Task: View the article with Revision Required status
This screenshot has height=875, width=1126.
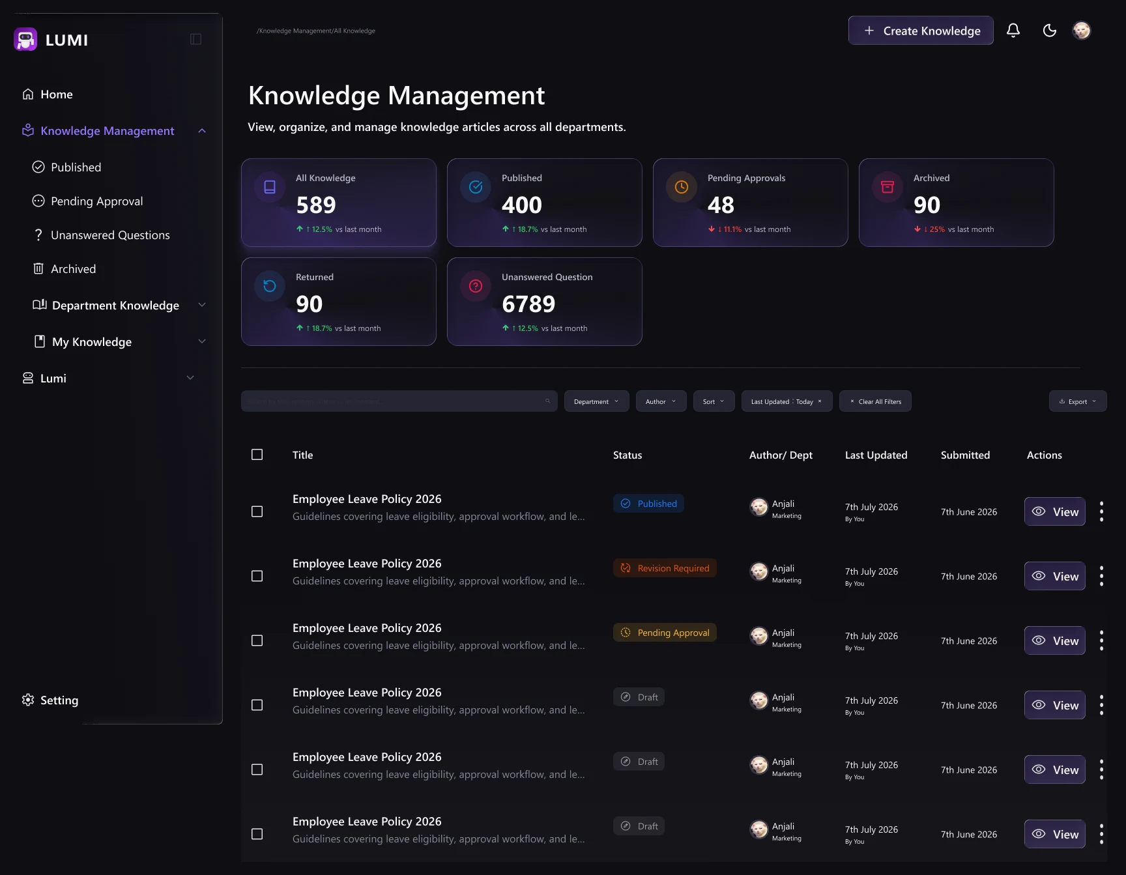Action: pyautogui.click(x=1055, y=576)
